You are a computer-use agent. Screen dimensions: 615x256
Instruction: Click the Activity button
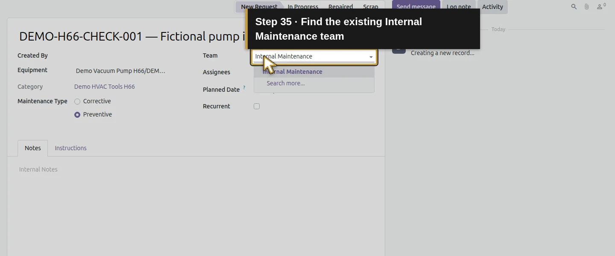[492, 7]
